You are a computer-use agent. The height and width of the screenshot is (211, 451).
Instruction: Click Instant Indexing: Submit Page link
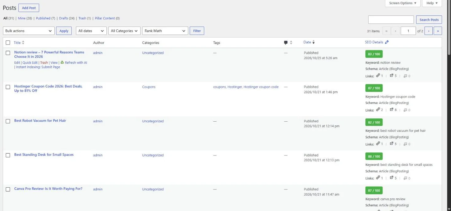point(38,67)
